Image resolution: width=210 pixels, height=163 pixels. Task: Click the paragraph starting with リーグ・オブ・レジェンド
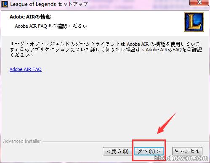[x=106, y=50]
